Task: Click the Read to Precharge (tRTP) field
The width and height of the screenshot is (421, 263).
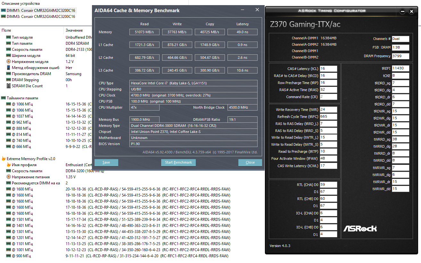Action: click(x=328, y=151)
